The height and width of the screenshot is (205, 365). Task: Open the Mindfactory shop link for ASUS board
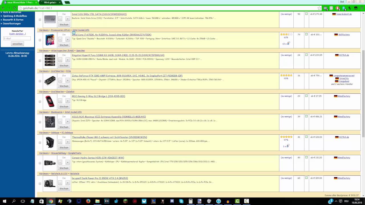point(344,116)
